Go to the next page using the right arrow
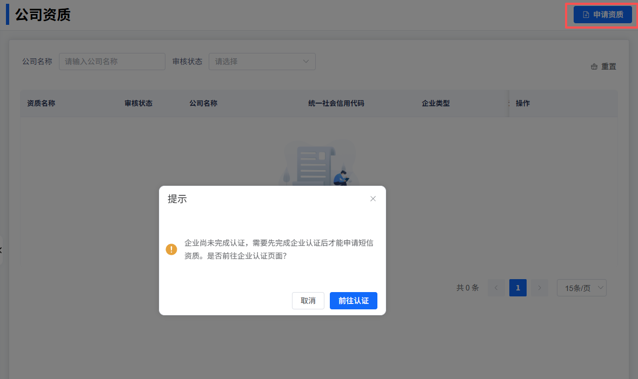 click(x=539, y=288)
